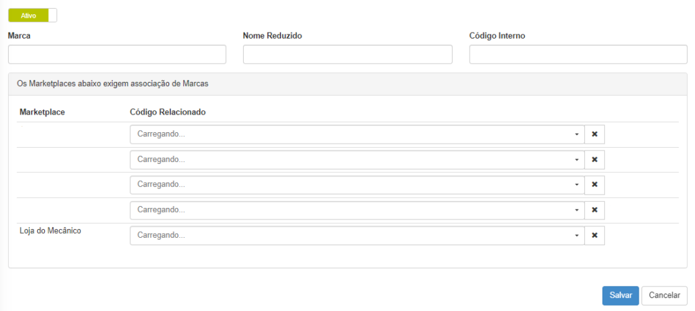Select the Código Interno input box
Viewport: 695px width, 311px height.
[578, 54]
